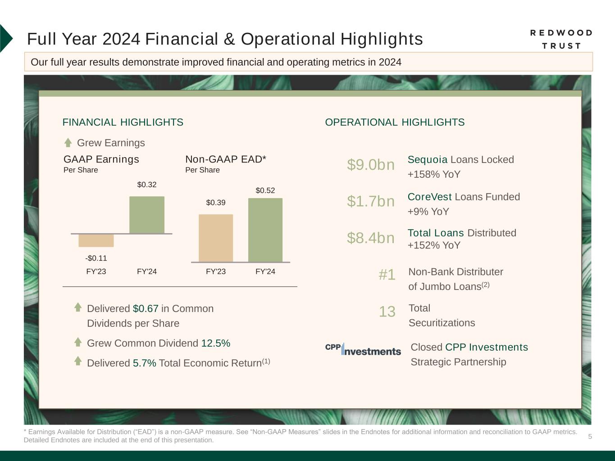The height and width of the screenshot is (461, 615).
Task: Click the arrow beside Total Economic Return
Action: coord(78,361)
